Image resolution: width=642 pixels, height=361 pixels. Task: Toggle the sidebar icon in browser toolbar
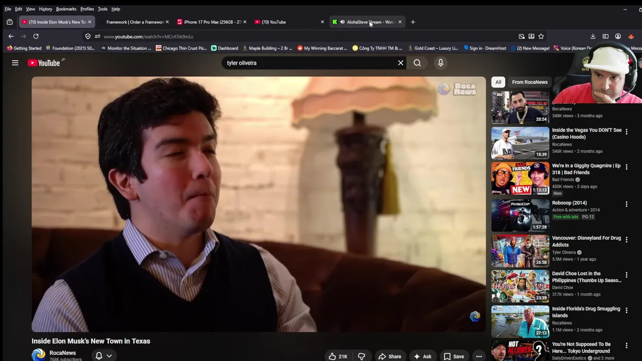pos(605,36)
